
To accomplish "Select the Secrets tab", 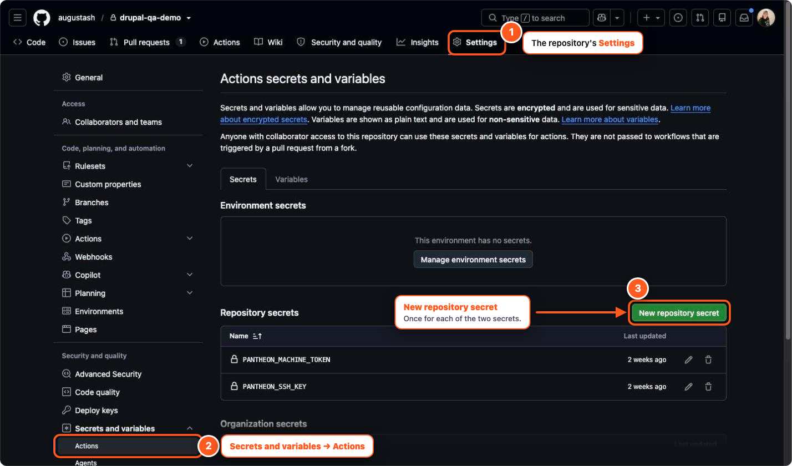I will pos(243,179).
